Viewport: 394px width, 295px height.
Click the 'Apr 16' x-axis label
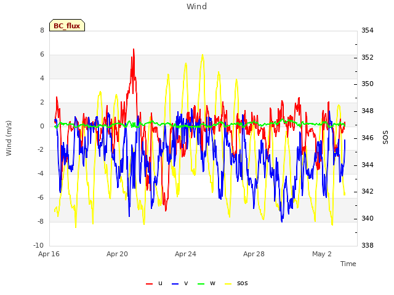pyautogui.click(x=49, y=254)
